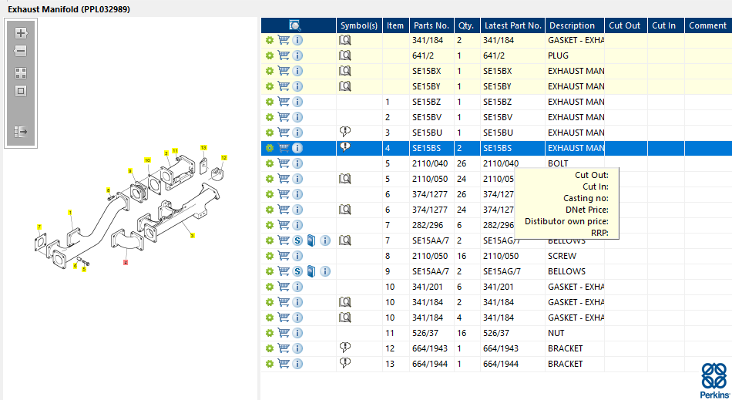Show info for the 2110/050 SCREW item 8 row
The width and height of the screenshot is (732, 400).
297,256
